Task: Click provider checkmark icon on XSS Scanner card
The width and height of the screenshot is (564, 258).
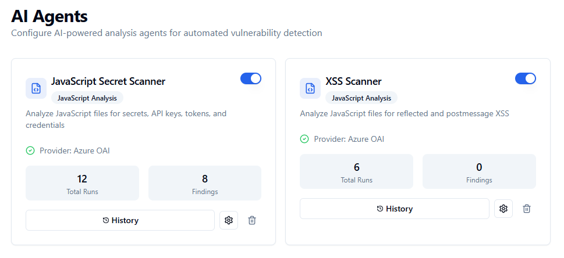Action: (x=304, y=139)
